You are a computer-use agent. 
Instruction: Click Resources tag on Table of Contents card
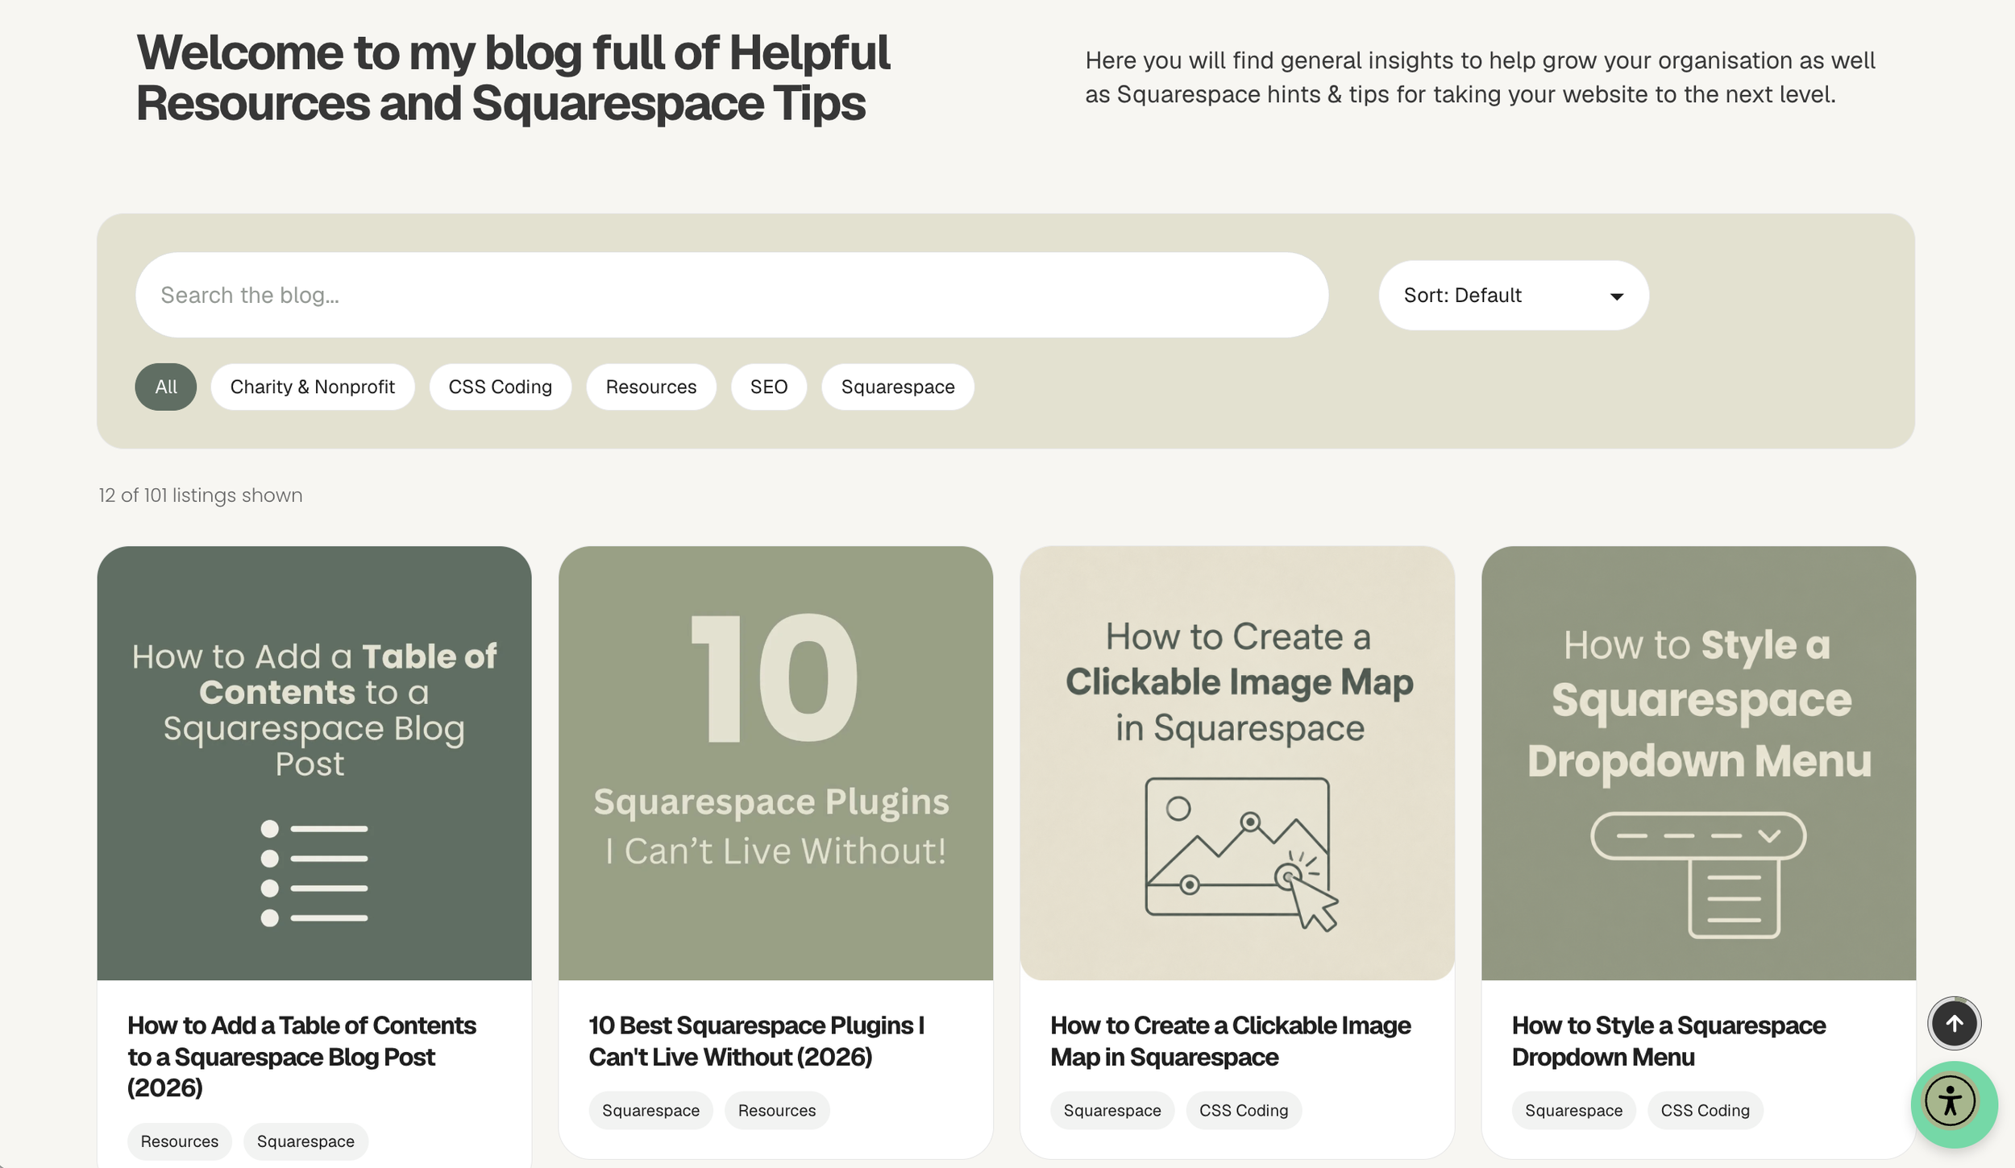180,1141
